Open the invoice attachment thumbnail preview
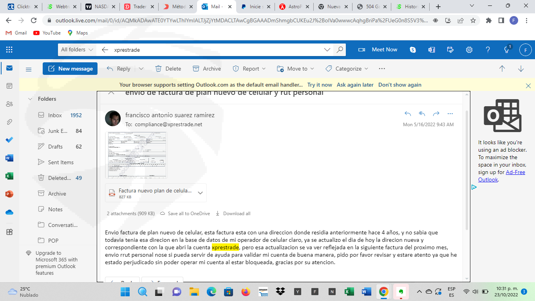 click(x=136, y=155)
